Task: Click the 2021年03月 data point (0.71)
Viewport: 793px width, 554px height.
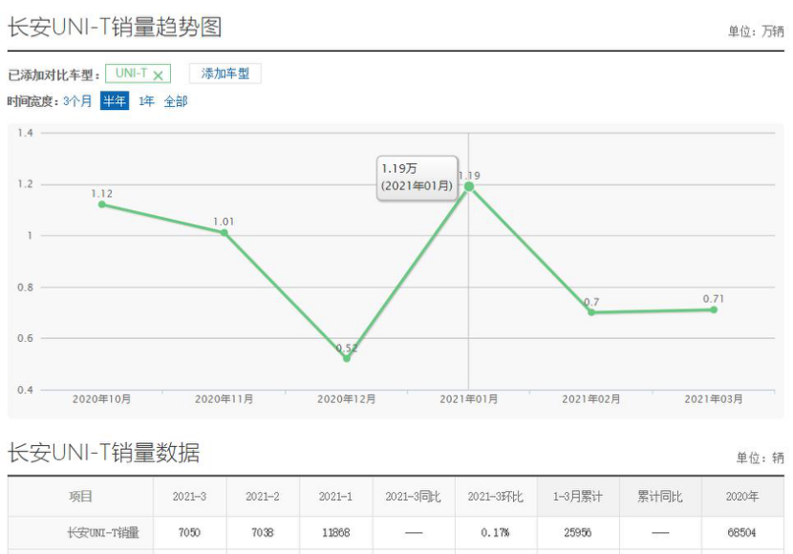Action: (x=714, y=309)
